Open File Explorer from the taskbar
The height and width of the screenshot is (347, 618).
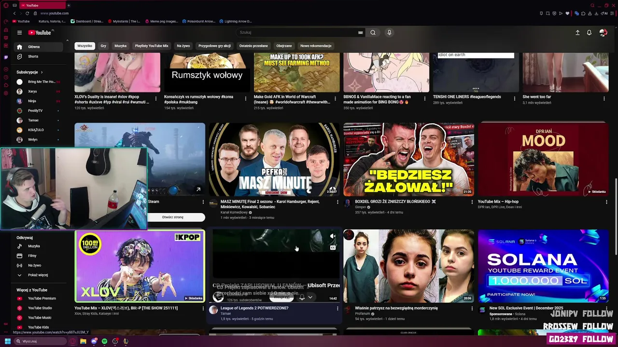click(83, 341)
